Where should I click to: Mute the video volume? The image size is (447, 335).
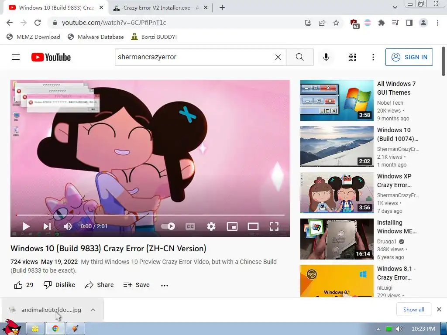68,226
